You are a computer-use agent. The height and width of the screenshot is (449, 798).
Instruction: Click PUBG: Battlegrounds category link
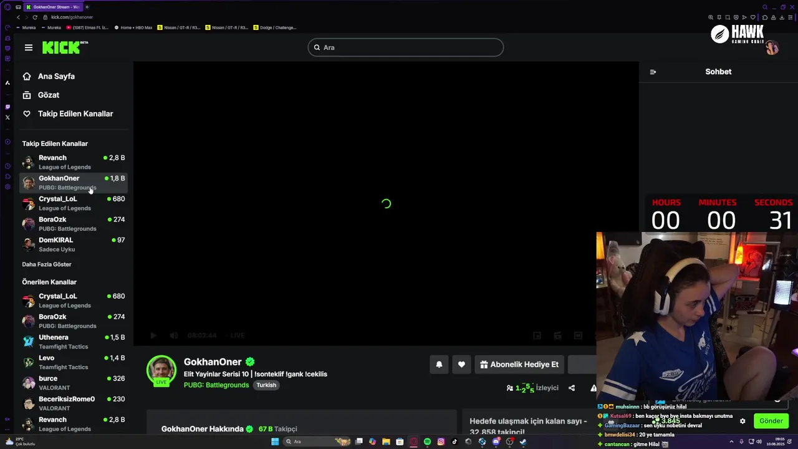click(216, 385)
